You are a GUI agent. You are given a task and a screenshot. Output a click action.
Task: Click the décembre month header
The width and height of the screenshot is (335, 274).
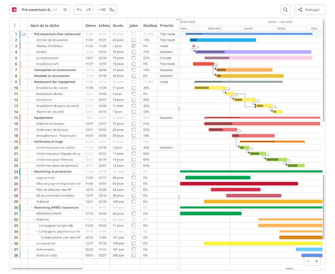[215, 28]
